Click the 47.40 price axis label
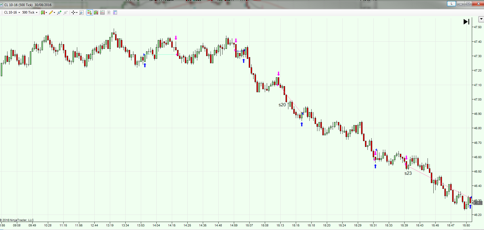The image size is (484, 230). click(478, 42)
